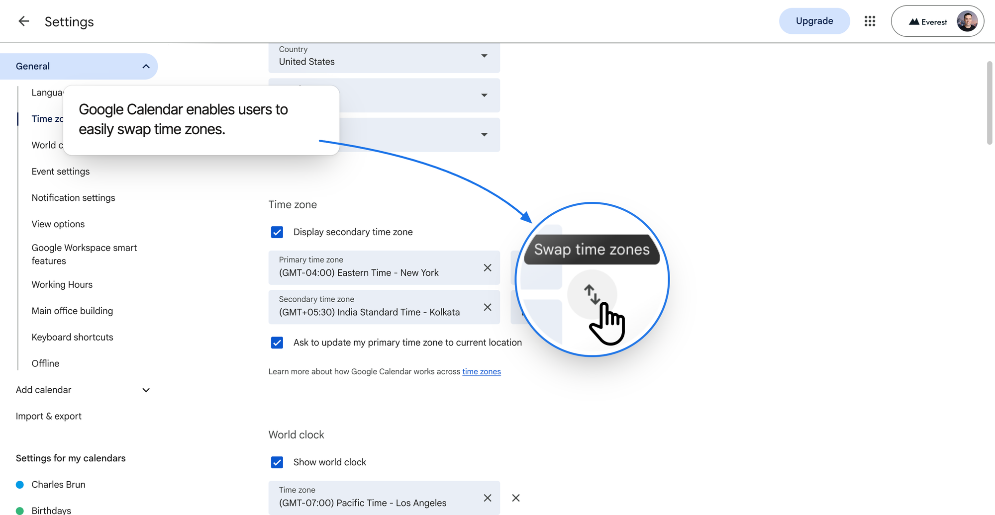Screen dimensions: 995x515
Task: Open View options section
Action: click(x=58, y=224)
